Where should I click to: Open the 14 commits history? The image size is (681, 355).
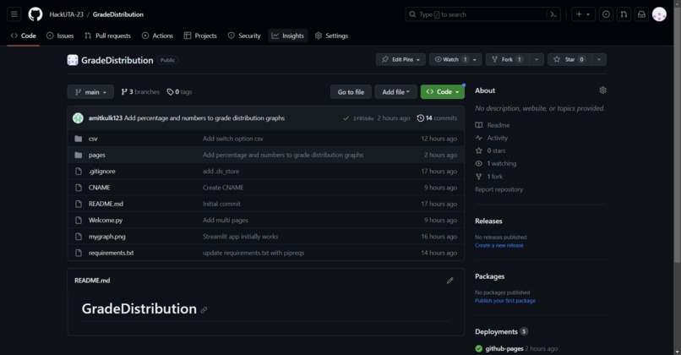437,118
